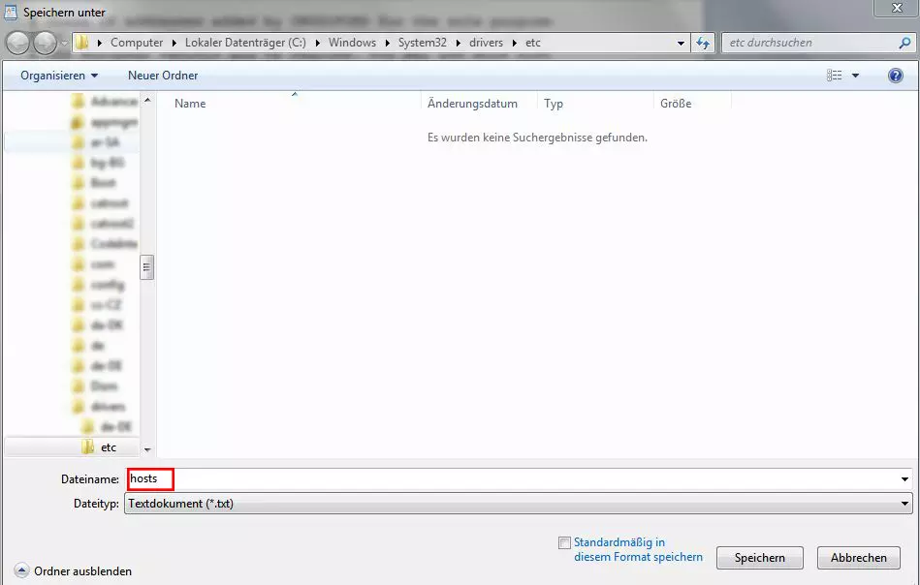
Task: Click the folder tree scrollbar down arrow
Action: [x=147, y=449]
